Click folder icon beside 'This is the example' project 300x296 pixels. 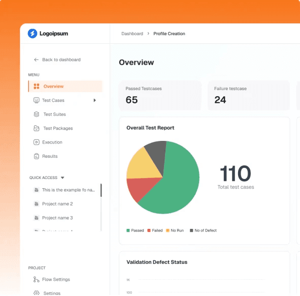[x=37, y=190]
